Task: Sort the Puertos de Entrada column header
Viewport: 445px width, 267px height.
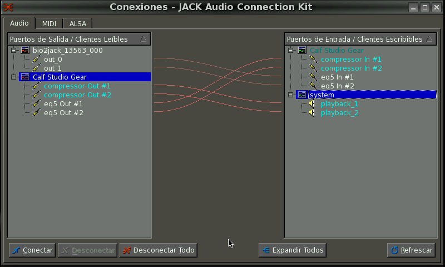Action: pyautogui.click(x=360, y=39)
